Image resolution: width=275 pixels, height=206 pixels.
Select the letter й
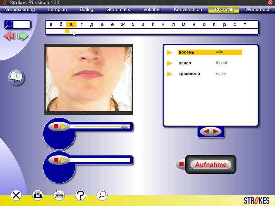pyautogui.click(x=153, y=24)
